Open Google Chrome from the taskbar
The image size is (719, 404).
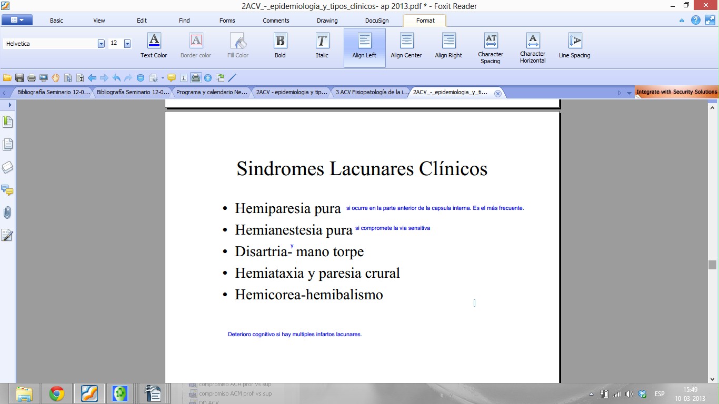point(56,393)
